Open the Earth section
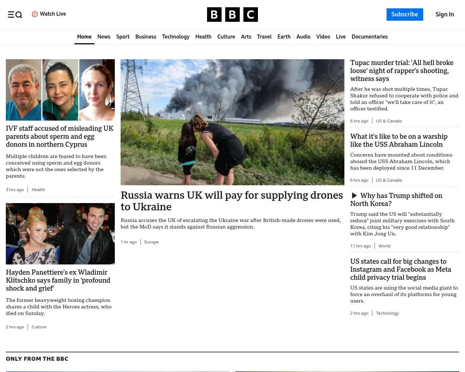The height and width of the screenshot is (372, 465). click(284, 37)
